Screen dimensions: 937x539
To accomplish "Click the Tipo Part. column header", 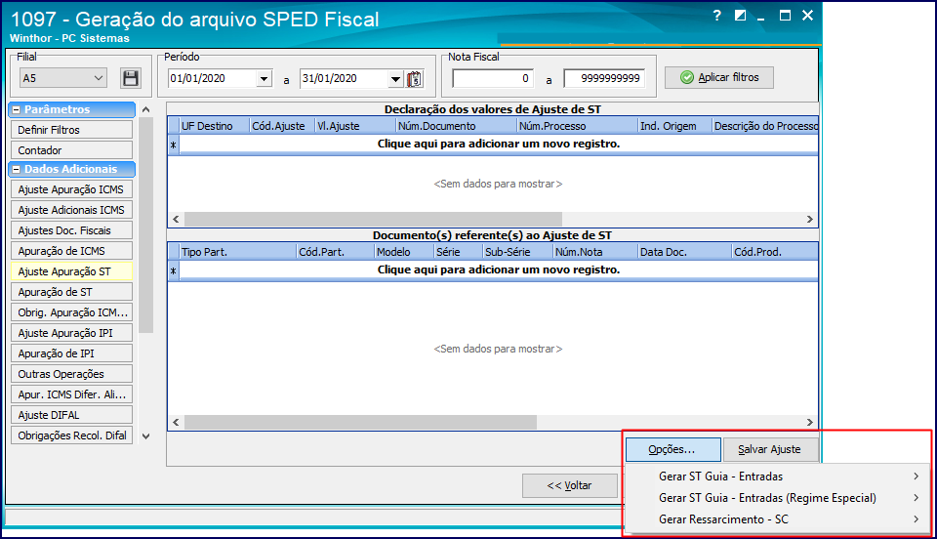I will coord(238,252).
